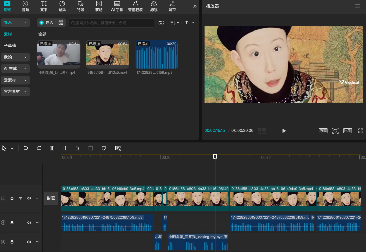The image size is (366, 252).
Task: Click the media search input field
Action: pos(112,23)
